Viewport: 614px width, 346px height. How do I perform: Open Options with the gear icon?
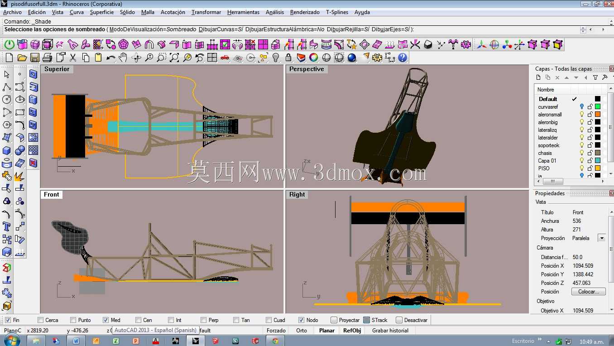pos(377,58)
